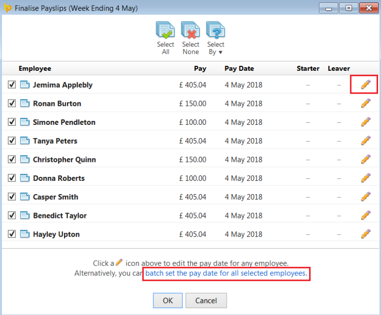Edit pay date for Jemima Applebly

(366, 85)
